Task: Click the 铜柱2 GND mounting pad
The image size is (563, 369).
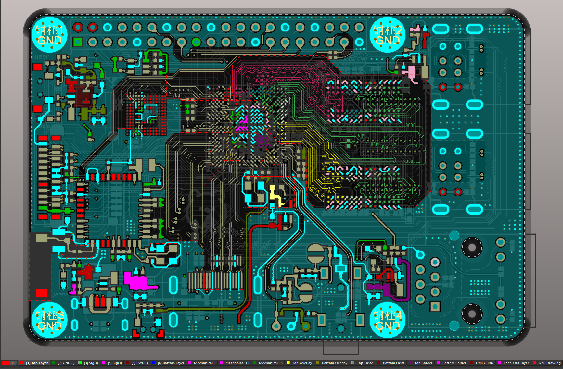Action: tap(387, 35)
